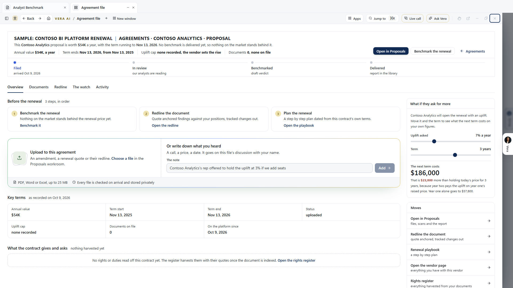Open the home icon
The height and width of the screenshot is (288, 513).
[49, 18]
